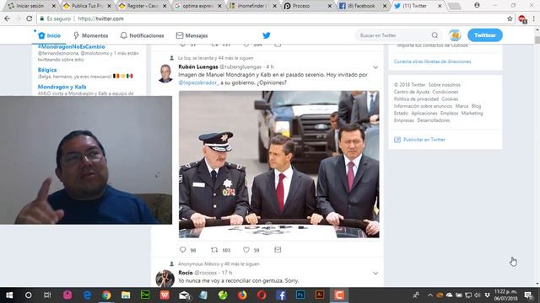Open the tweet photo of three men
540x303 pixels.
coord(279,164)
